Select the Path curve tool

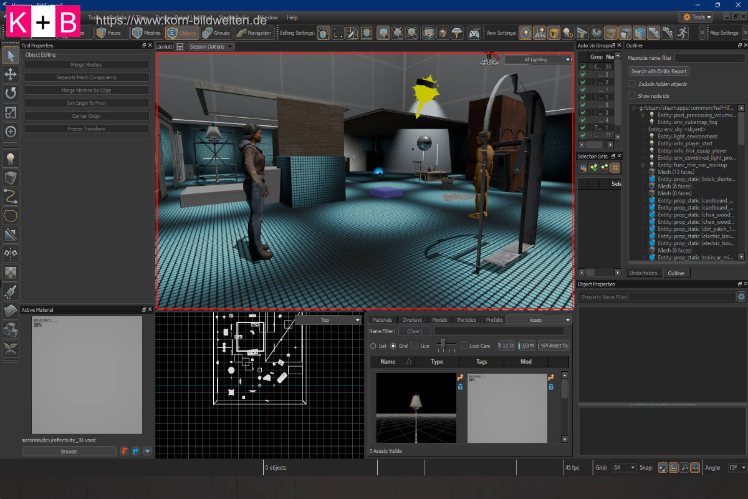click(11, 196)
